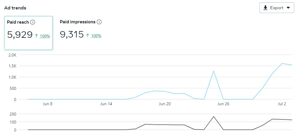Click the blue line's spike before Jun 26
Viewport: 298px width, 133px height.
(x=213, y=71)
